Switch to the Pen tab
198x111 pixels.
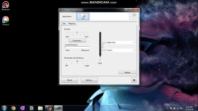64,23
